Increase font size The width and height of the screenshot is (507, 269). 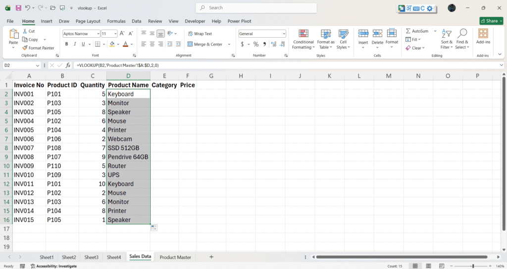point(122,33)
